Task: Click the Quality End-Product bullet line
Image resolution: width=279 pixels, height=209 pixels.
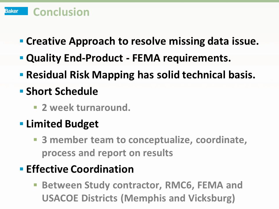Action: (128, 58)
